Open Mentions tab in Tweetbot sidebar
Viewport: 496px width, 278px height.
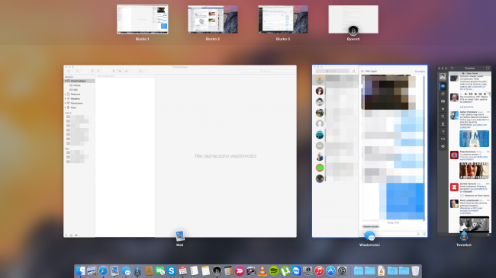pyautogui.click(x=443, y=94)
